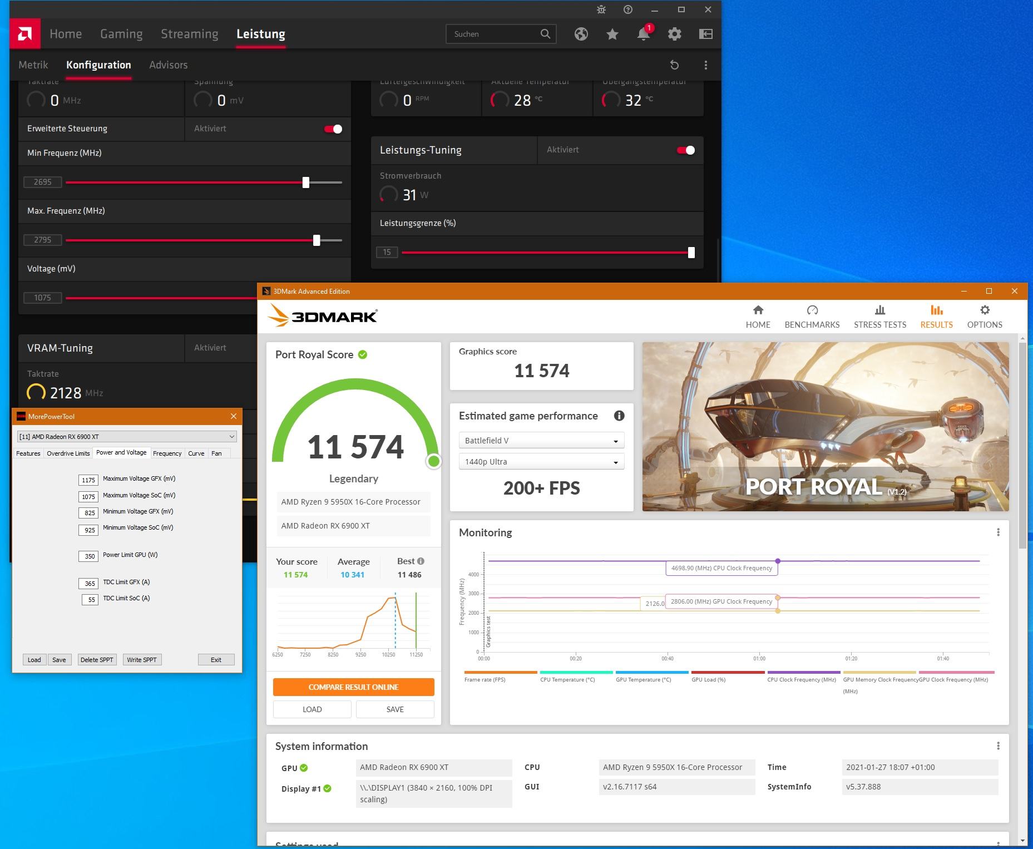
Task: Open AMD Radeon RX 6900 XT device dropdown
Action: click(127, 436)
